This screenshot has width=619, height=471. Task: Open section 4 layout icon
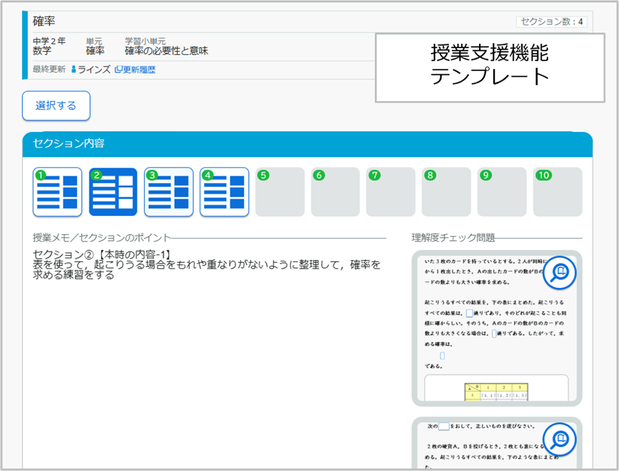[x=224, y=192]
